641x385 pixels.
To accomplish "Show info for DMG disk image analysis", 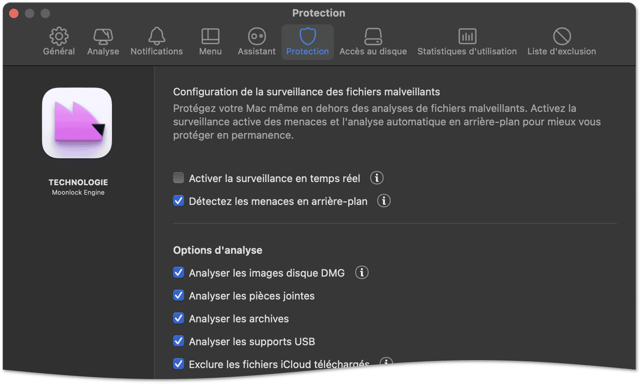I will pos(361,273).
